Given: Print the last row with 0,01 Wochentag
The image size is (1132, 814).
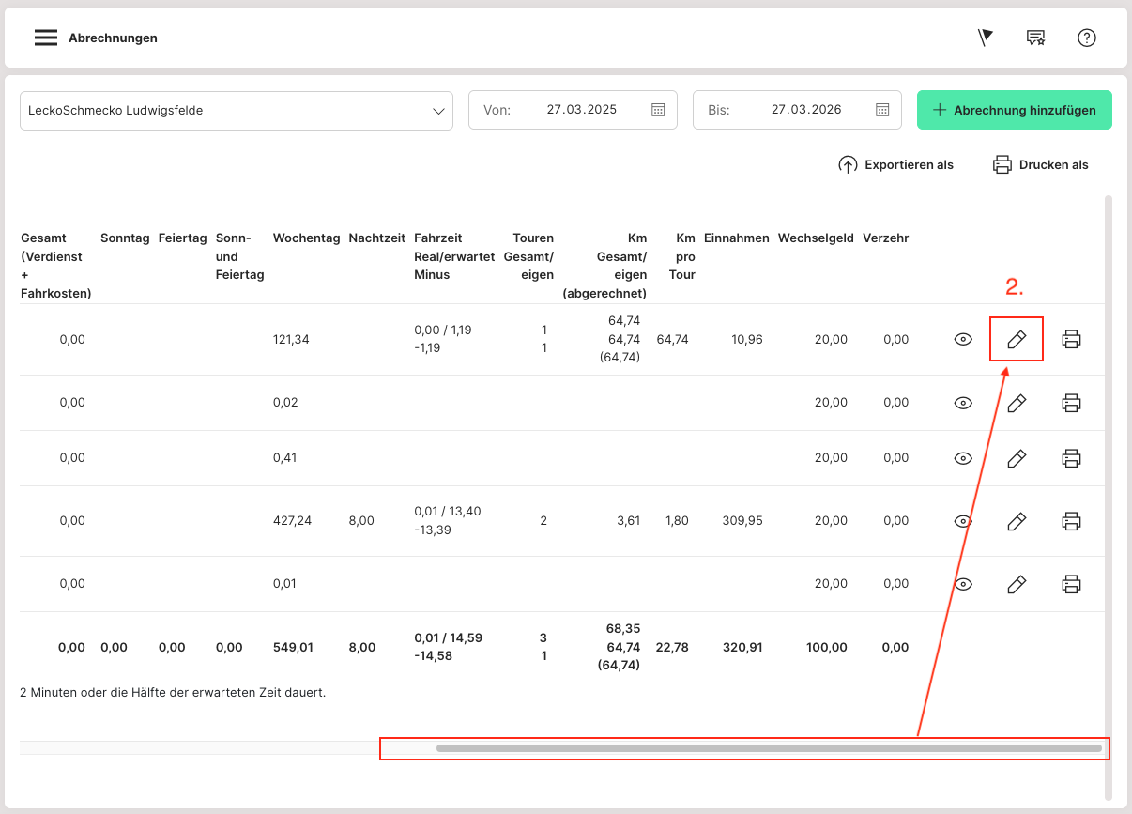Looking at the screenshot, I should coord(1071,584).
